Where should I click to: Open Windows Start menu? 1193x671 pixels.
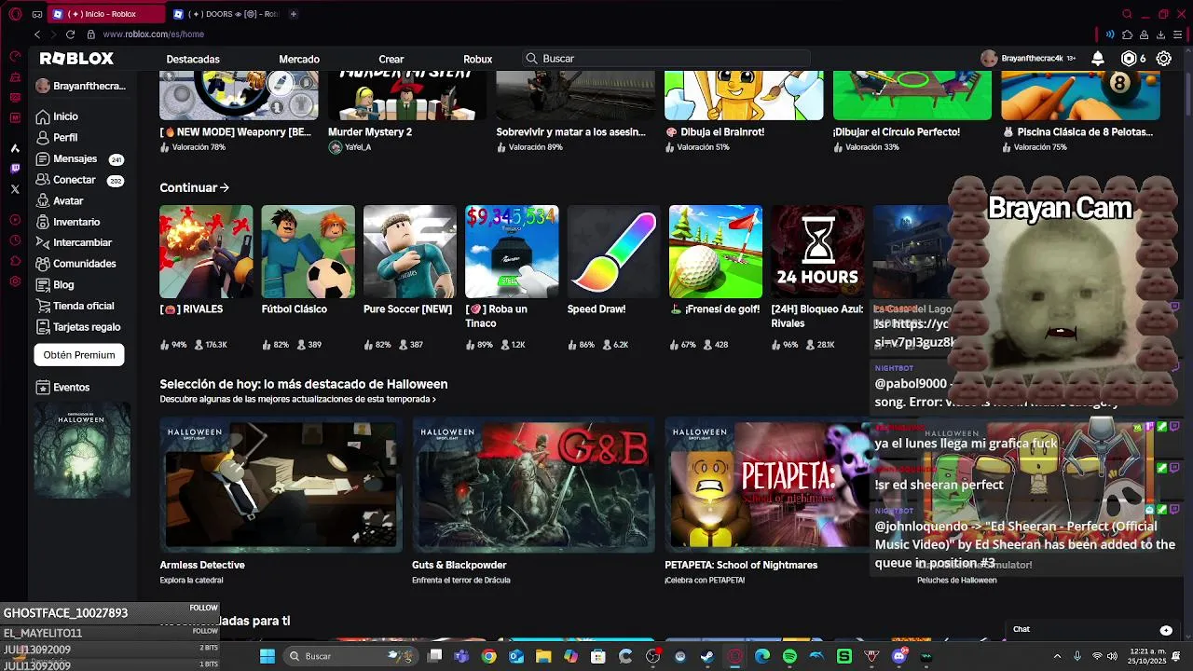pyautogui.click(x=267, y=656)
